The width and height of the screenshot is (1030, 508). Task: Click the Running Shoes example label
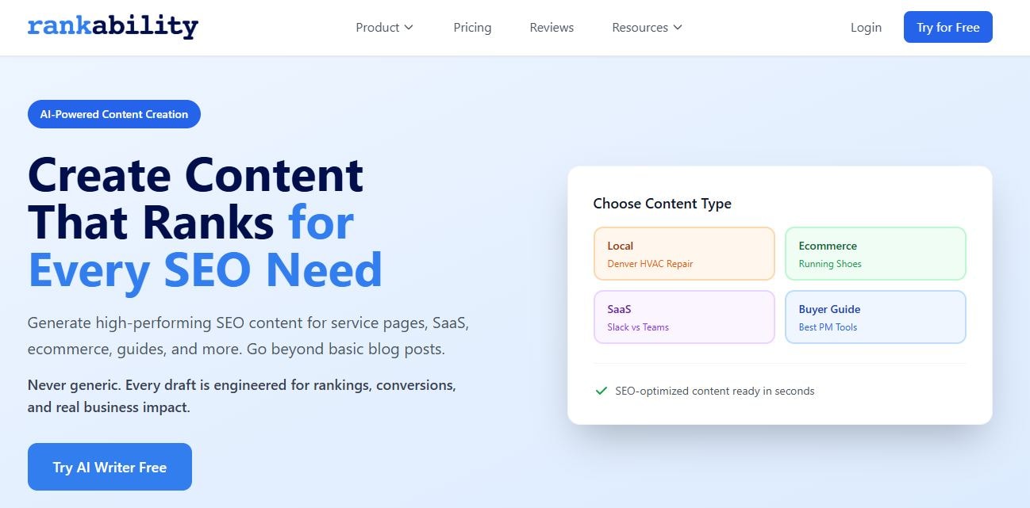830,264
